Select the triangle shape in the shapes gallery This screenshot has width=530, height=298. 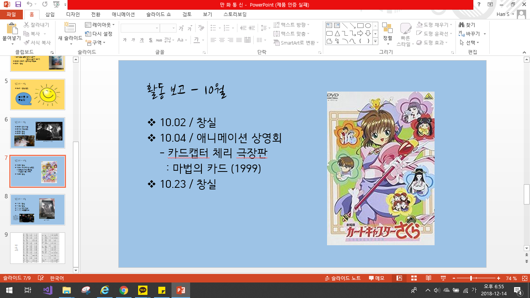tap(337, 33)
